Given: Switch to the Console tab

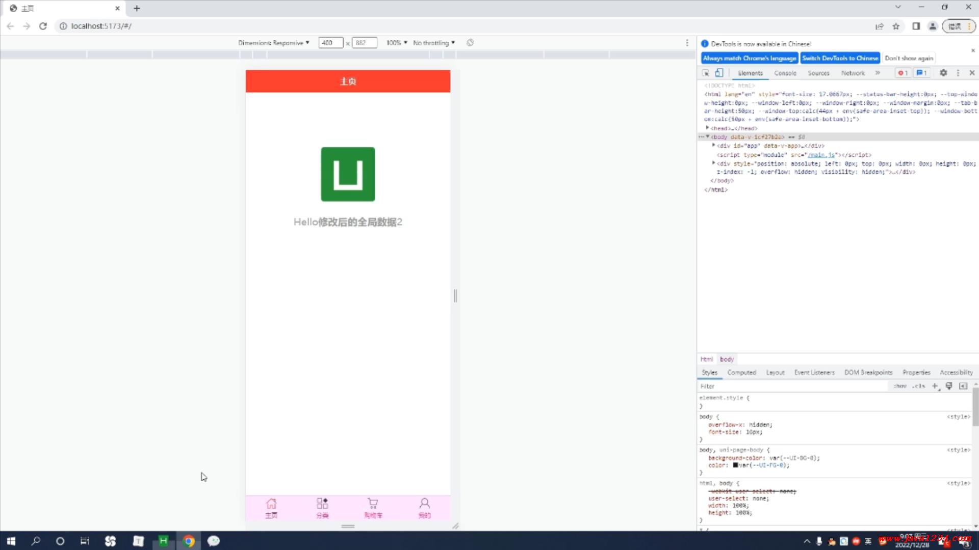Looking at the screenshot, I should pos(785,73).
